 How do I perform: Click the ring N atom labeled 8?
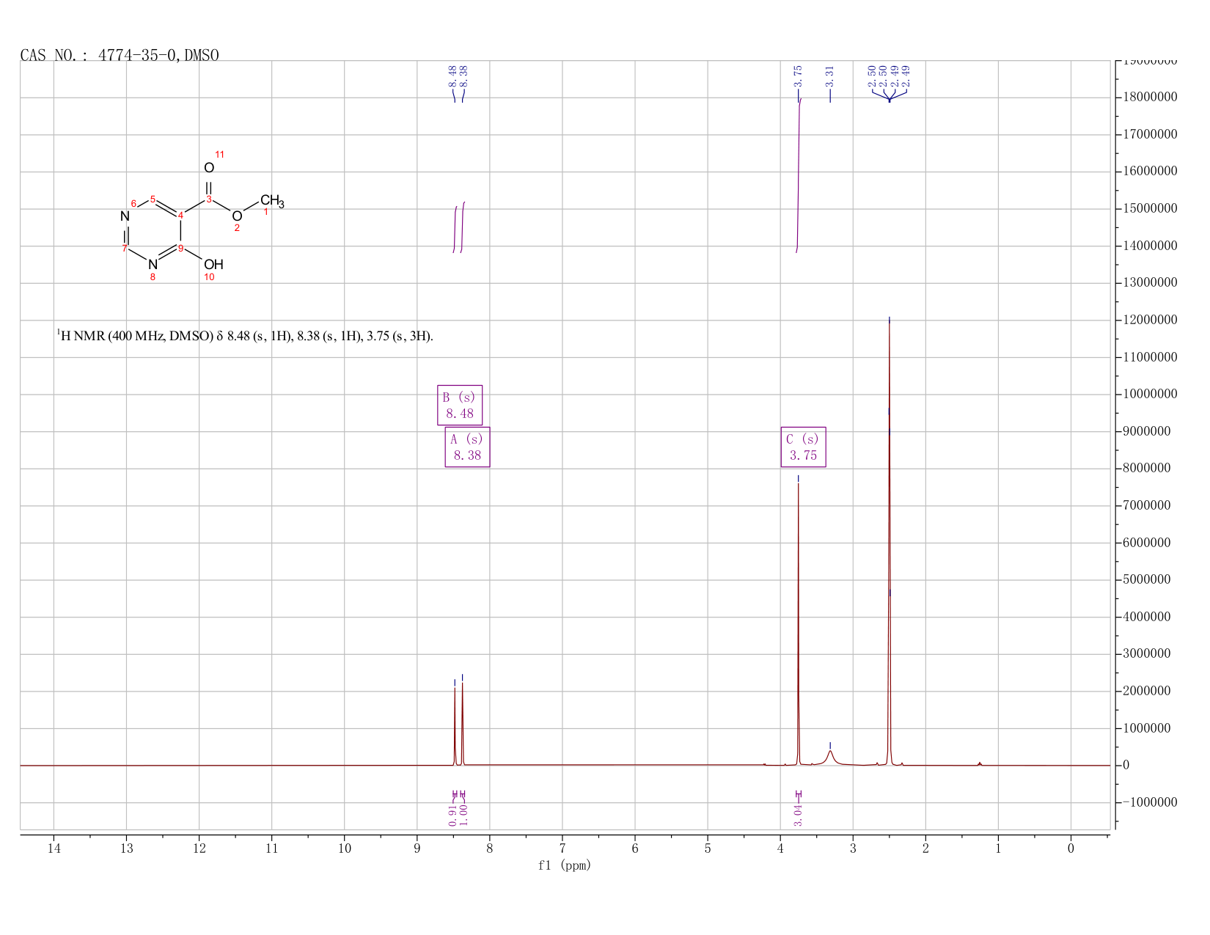153,264
